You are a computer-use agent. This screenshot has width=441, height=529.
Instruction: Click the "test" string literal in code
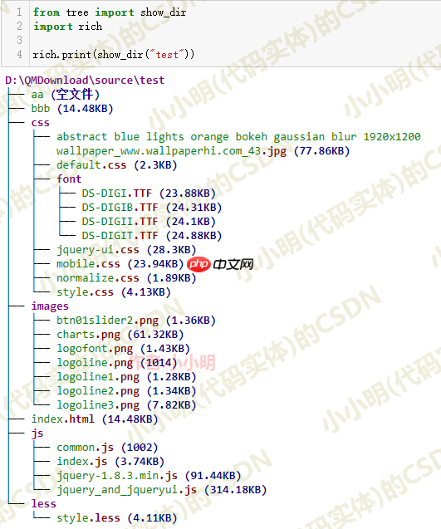click(167, 55)
